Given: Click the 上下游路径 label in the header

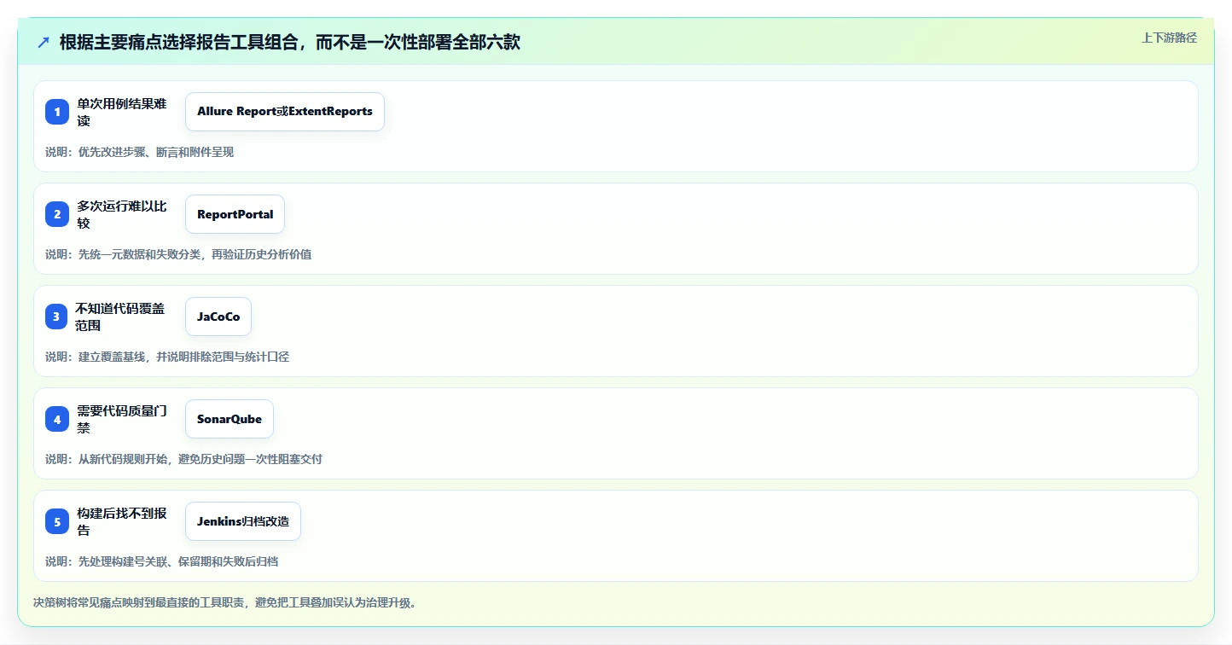Looking at the screenshot, I should pos(1170,38).
